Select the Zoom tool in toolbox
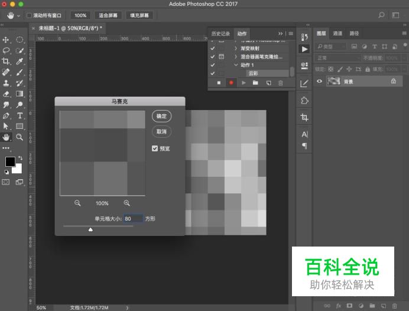 click(20, 137)
